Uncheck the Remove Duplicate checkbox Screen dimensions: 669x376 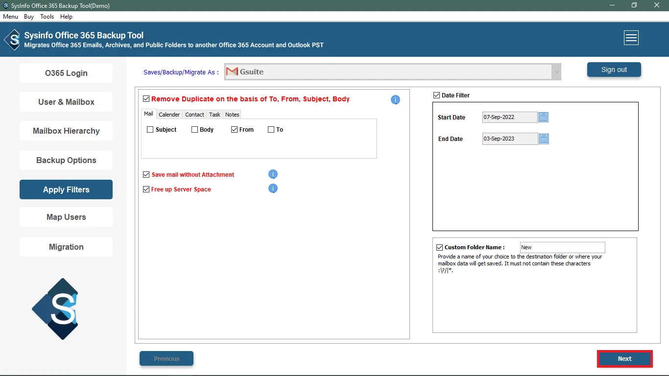(x=146, y=99)
